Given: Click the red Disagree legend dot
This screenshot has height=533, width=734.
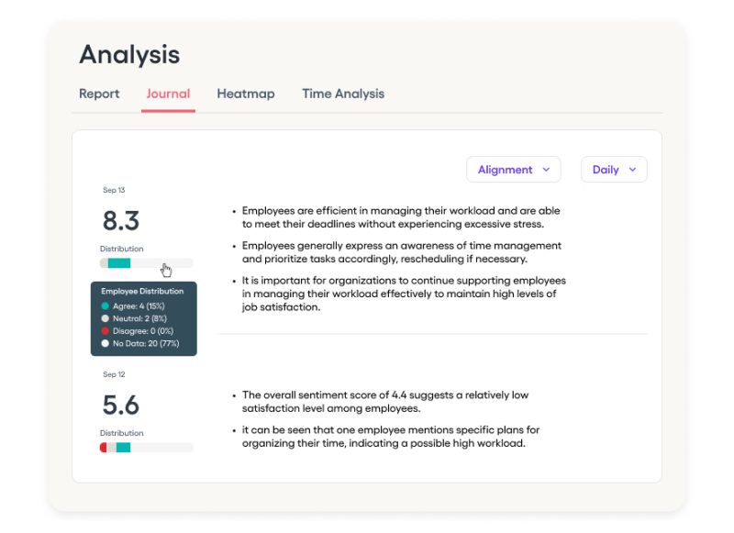Looking at the screenshot, I should tap(106, 331).
